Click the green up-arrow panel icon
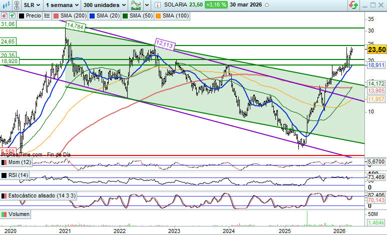The width and height of the screenshot is (387, 235). 11,15
